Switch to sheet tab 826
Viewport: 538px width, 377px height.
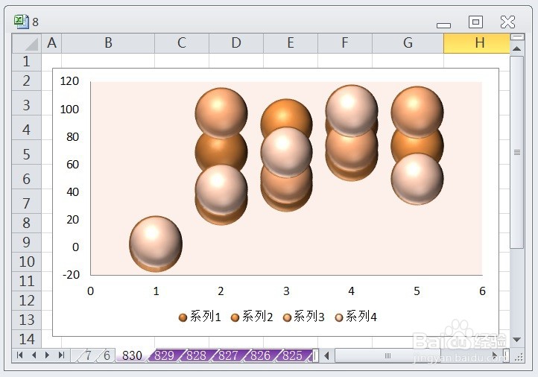click(x=260, y=355)
